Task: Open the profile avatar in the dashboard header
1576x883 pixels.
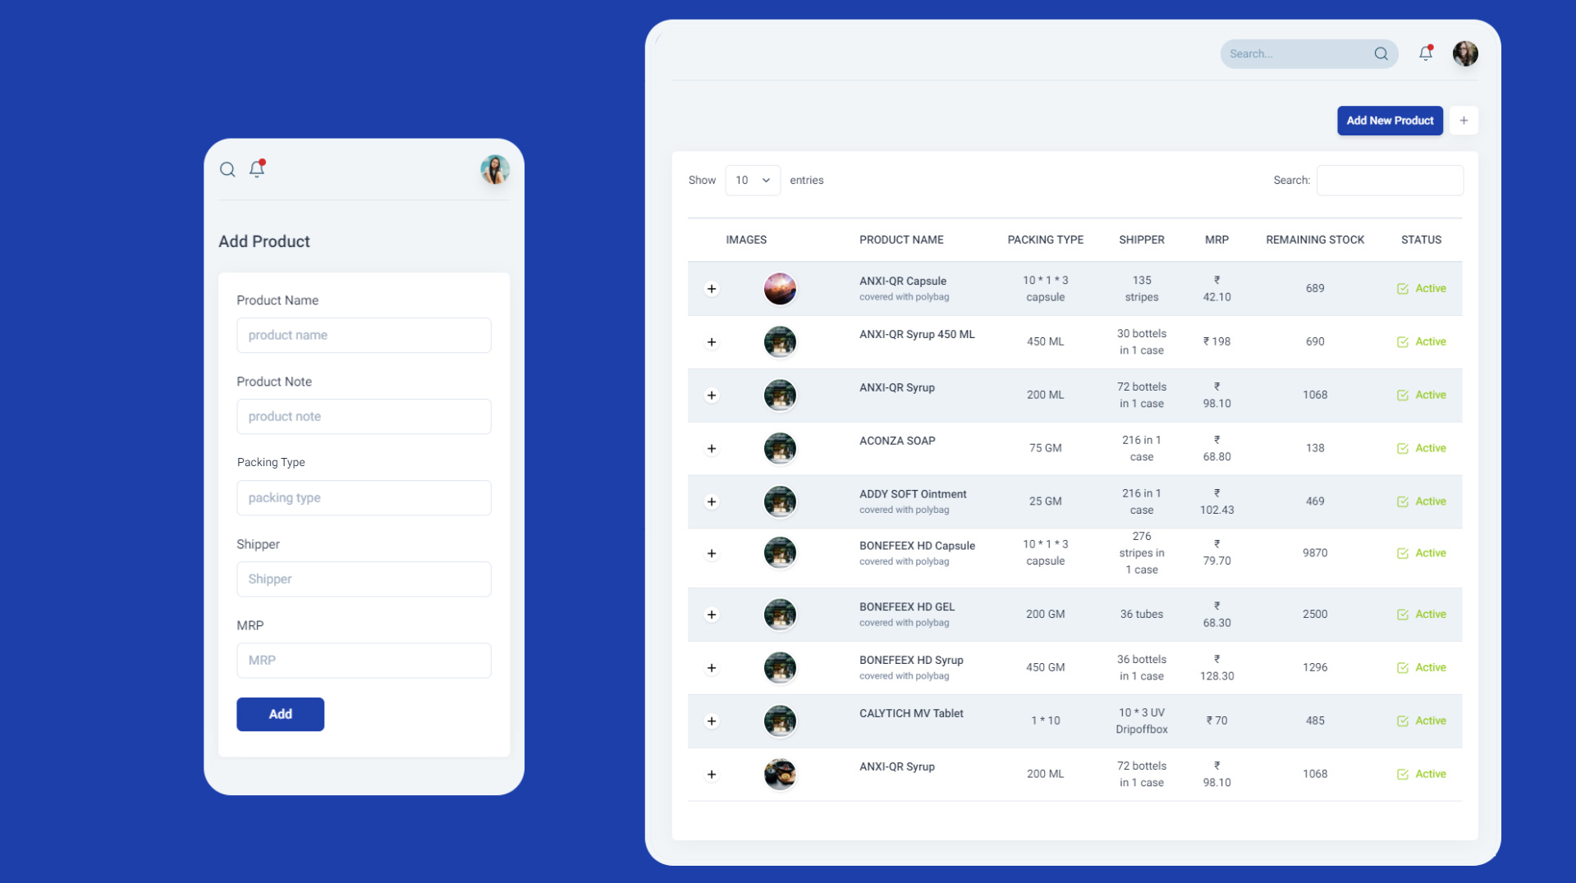Action: pos(1465,53)
